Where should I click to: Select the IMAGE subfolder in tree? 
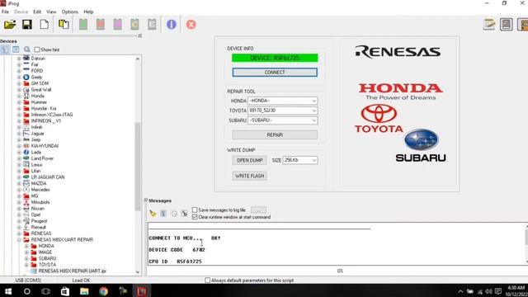[45, 252]
